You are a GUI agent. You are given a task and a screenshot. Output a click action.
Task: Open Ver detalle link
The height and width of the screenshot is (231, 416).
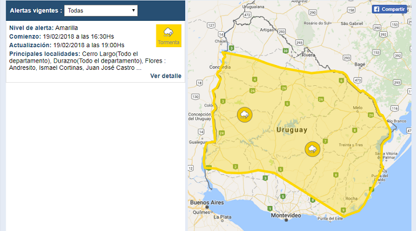tap(166, 76)
